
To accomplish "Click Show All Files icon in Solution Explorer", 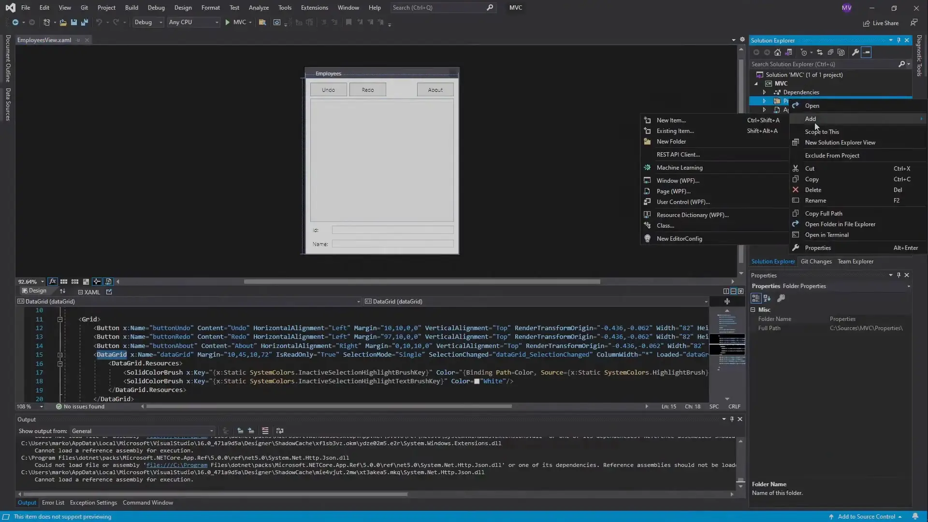I will coord(841,52).
